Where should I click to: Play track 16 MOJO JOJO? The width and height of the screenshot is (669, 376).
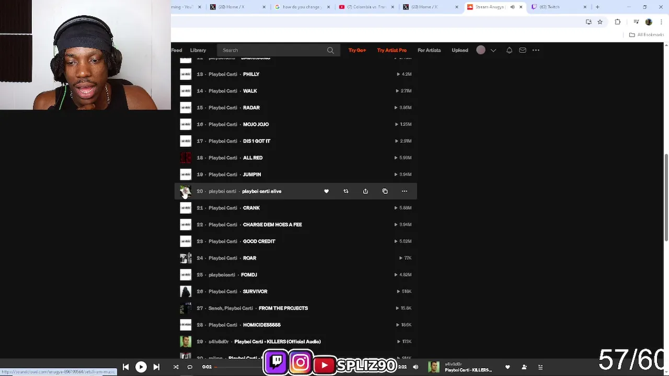[295, 124]
